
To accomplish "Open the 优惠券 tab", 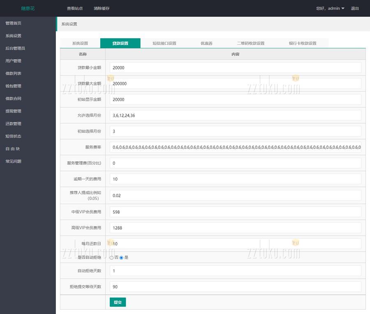I will click(x=206, y=43).
